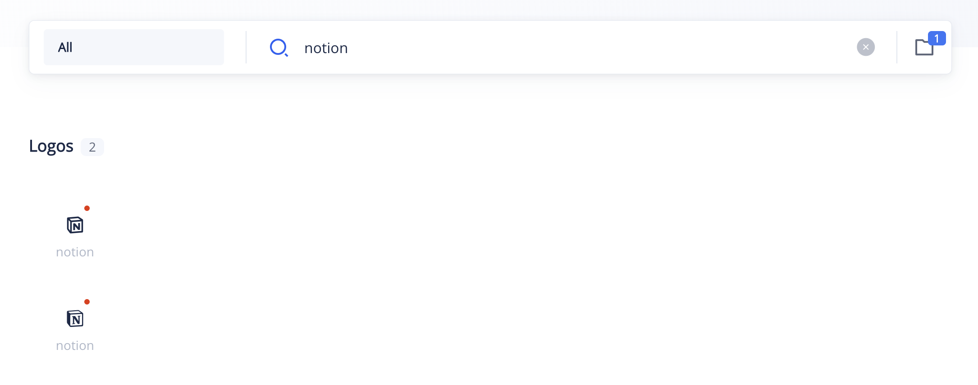Screen dimensions: 978x385
Task: Click the red unread dot on the second logo
Action: click(x=87, y=302)
